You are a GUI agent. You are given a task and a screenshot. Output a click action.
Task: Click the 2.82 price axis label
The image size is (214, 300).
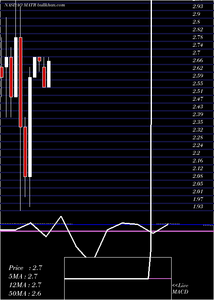point(198,30)
